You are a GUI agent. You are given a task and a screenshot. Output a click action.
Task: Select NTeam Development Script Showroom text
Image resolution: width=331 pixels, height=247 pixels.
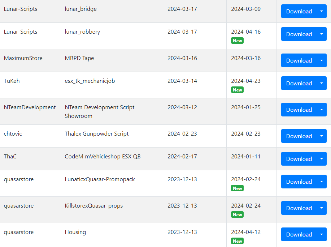(99, 112)
